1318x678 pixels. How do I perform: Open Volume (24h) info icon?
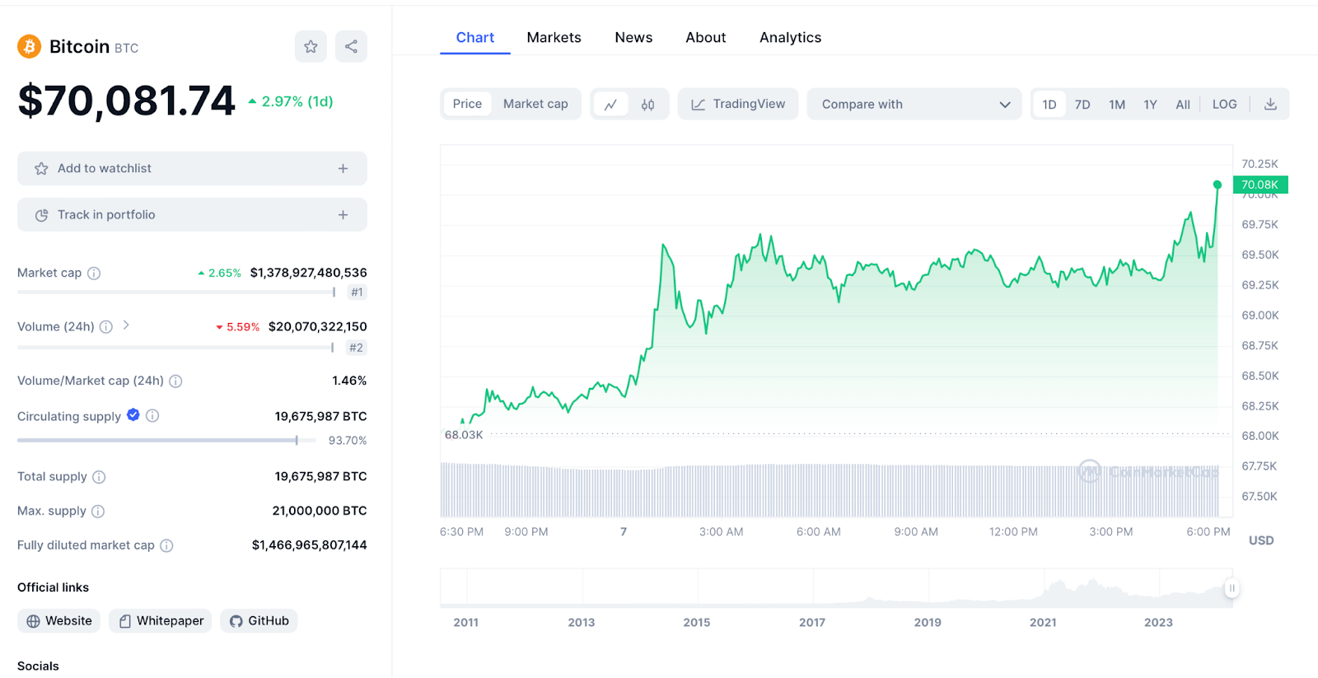tap(106, 327)
